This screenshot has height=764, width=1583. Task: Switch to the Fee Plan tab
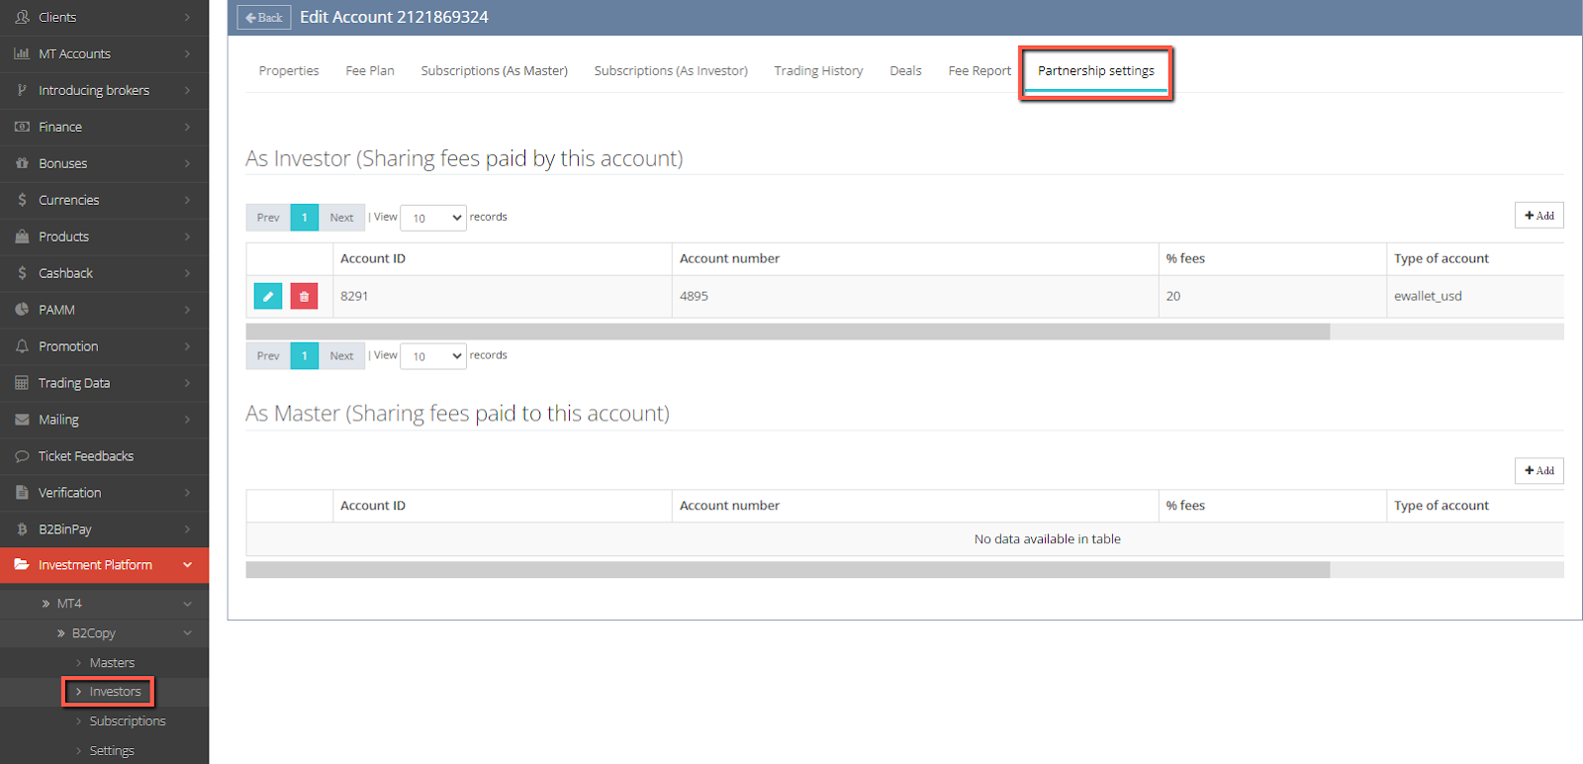pos(370,71)
